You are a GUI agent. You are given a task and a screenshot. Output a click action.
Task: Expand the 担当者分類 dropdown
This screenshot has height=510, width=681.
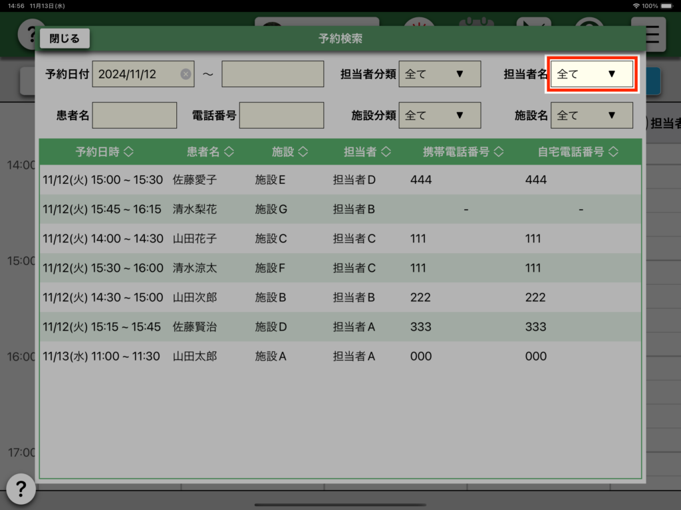click(439, 74)
